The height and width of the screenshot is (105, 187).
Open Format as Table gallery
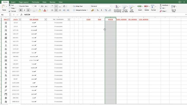[125, 8]
